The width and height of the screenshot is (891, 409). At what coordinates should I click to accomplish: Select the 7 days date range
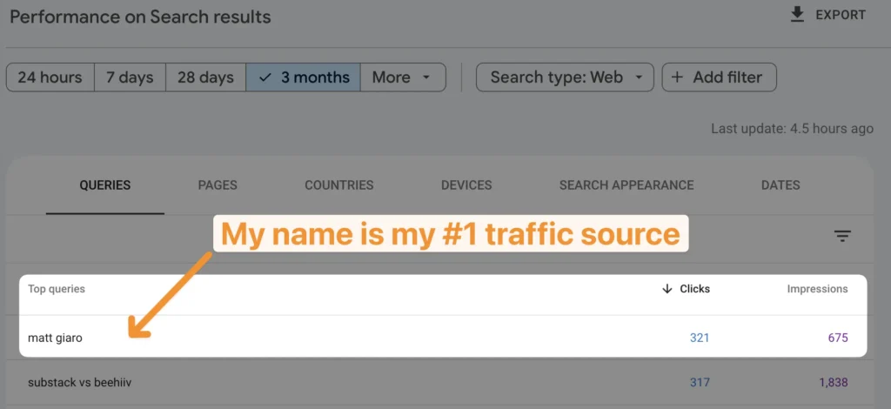[x=131, y=77]
